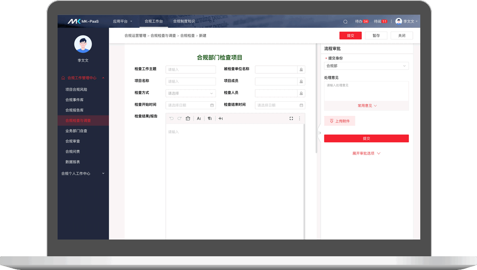The width and height of the screenshot is (477, 270).
Task: Expand 展开审批选项 section
Action: coord(366,153)
